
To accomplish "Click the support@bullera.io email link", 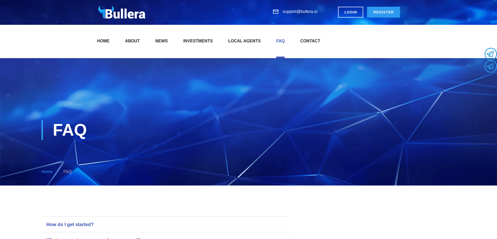I will pyautogui.click(x=300, y=11).
